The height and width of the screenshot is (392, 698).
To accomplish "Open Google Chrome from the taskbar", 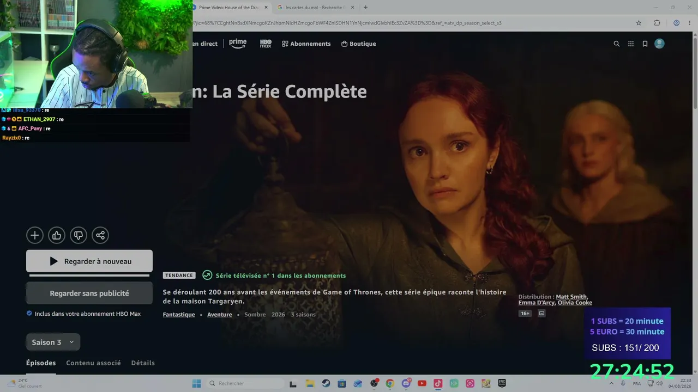I will (x=389, y=383).
